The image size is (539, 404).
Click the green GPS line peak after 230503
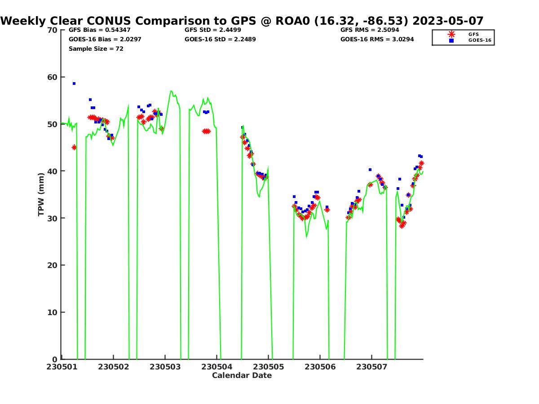point(171,91)
